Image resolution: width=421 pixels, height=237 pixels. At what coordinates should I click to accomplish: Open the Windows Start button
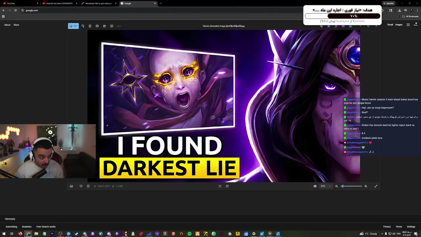(4, 234)
